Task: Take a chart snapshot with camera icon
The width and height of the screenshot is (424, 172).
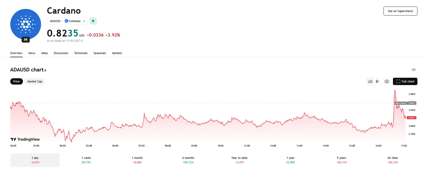Action: point(387,81)
